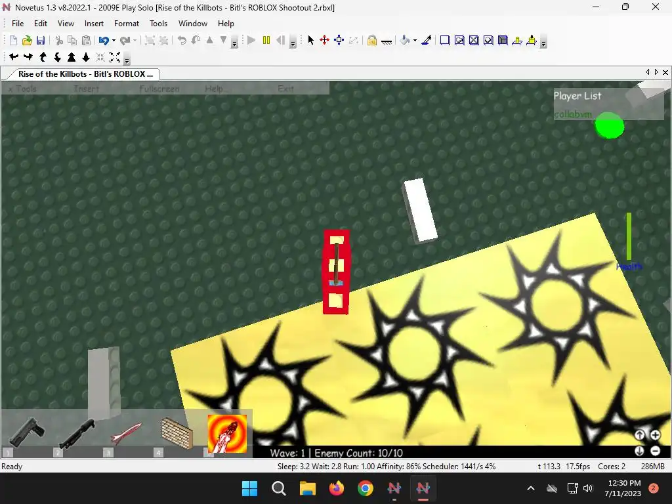Open the Tools menu
This screenshot has width=672, height=504.
158,24
